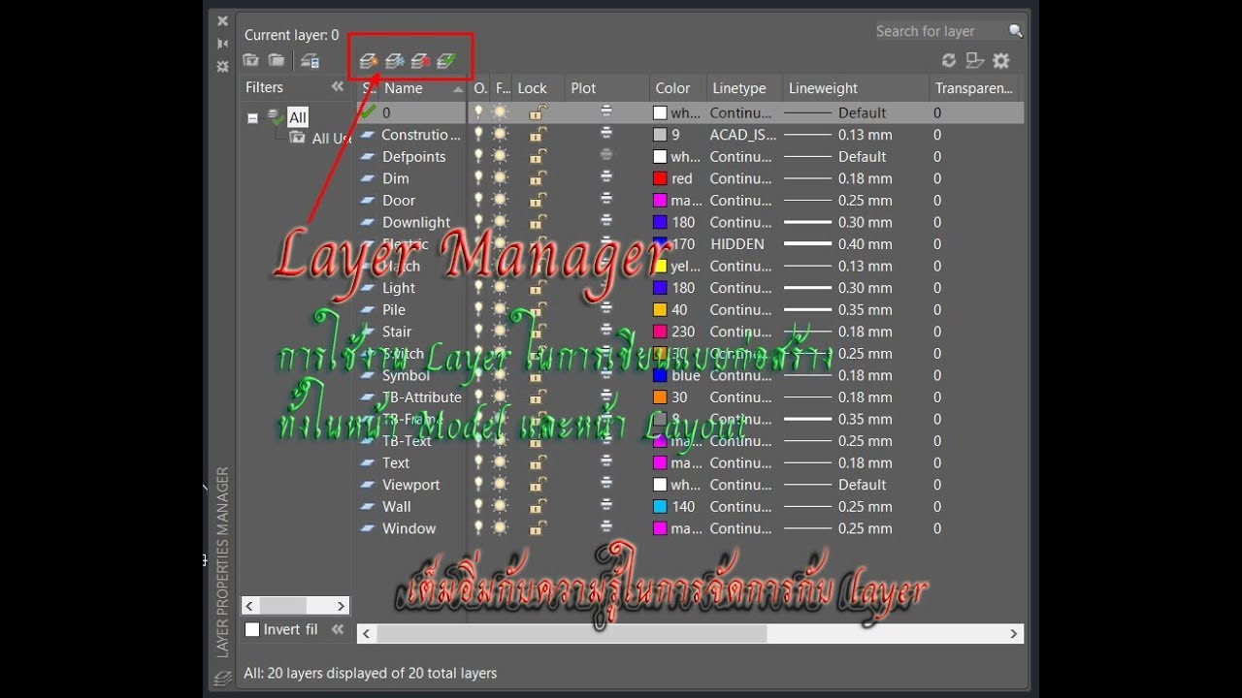The image size is (1242, 698).
Task: Click the Refresh icon
Action: tap(949, 60)
